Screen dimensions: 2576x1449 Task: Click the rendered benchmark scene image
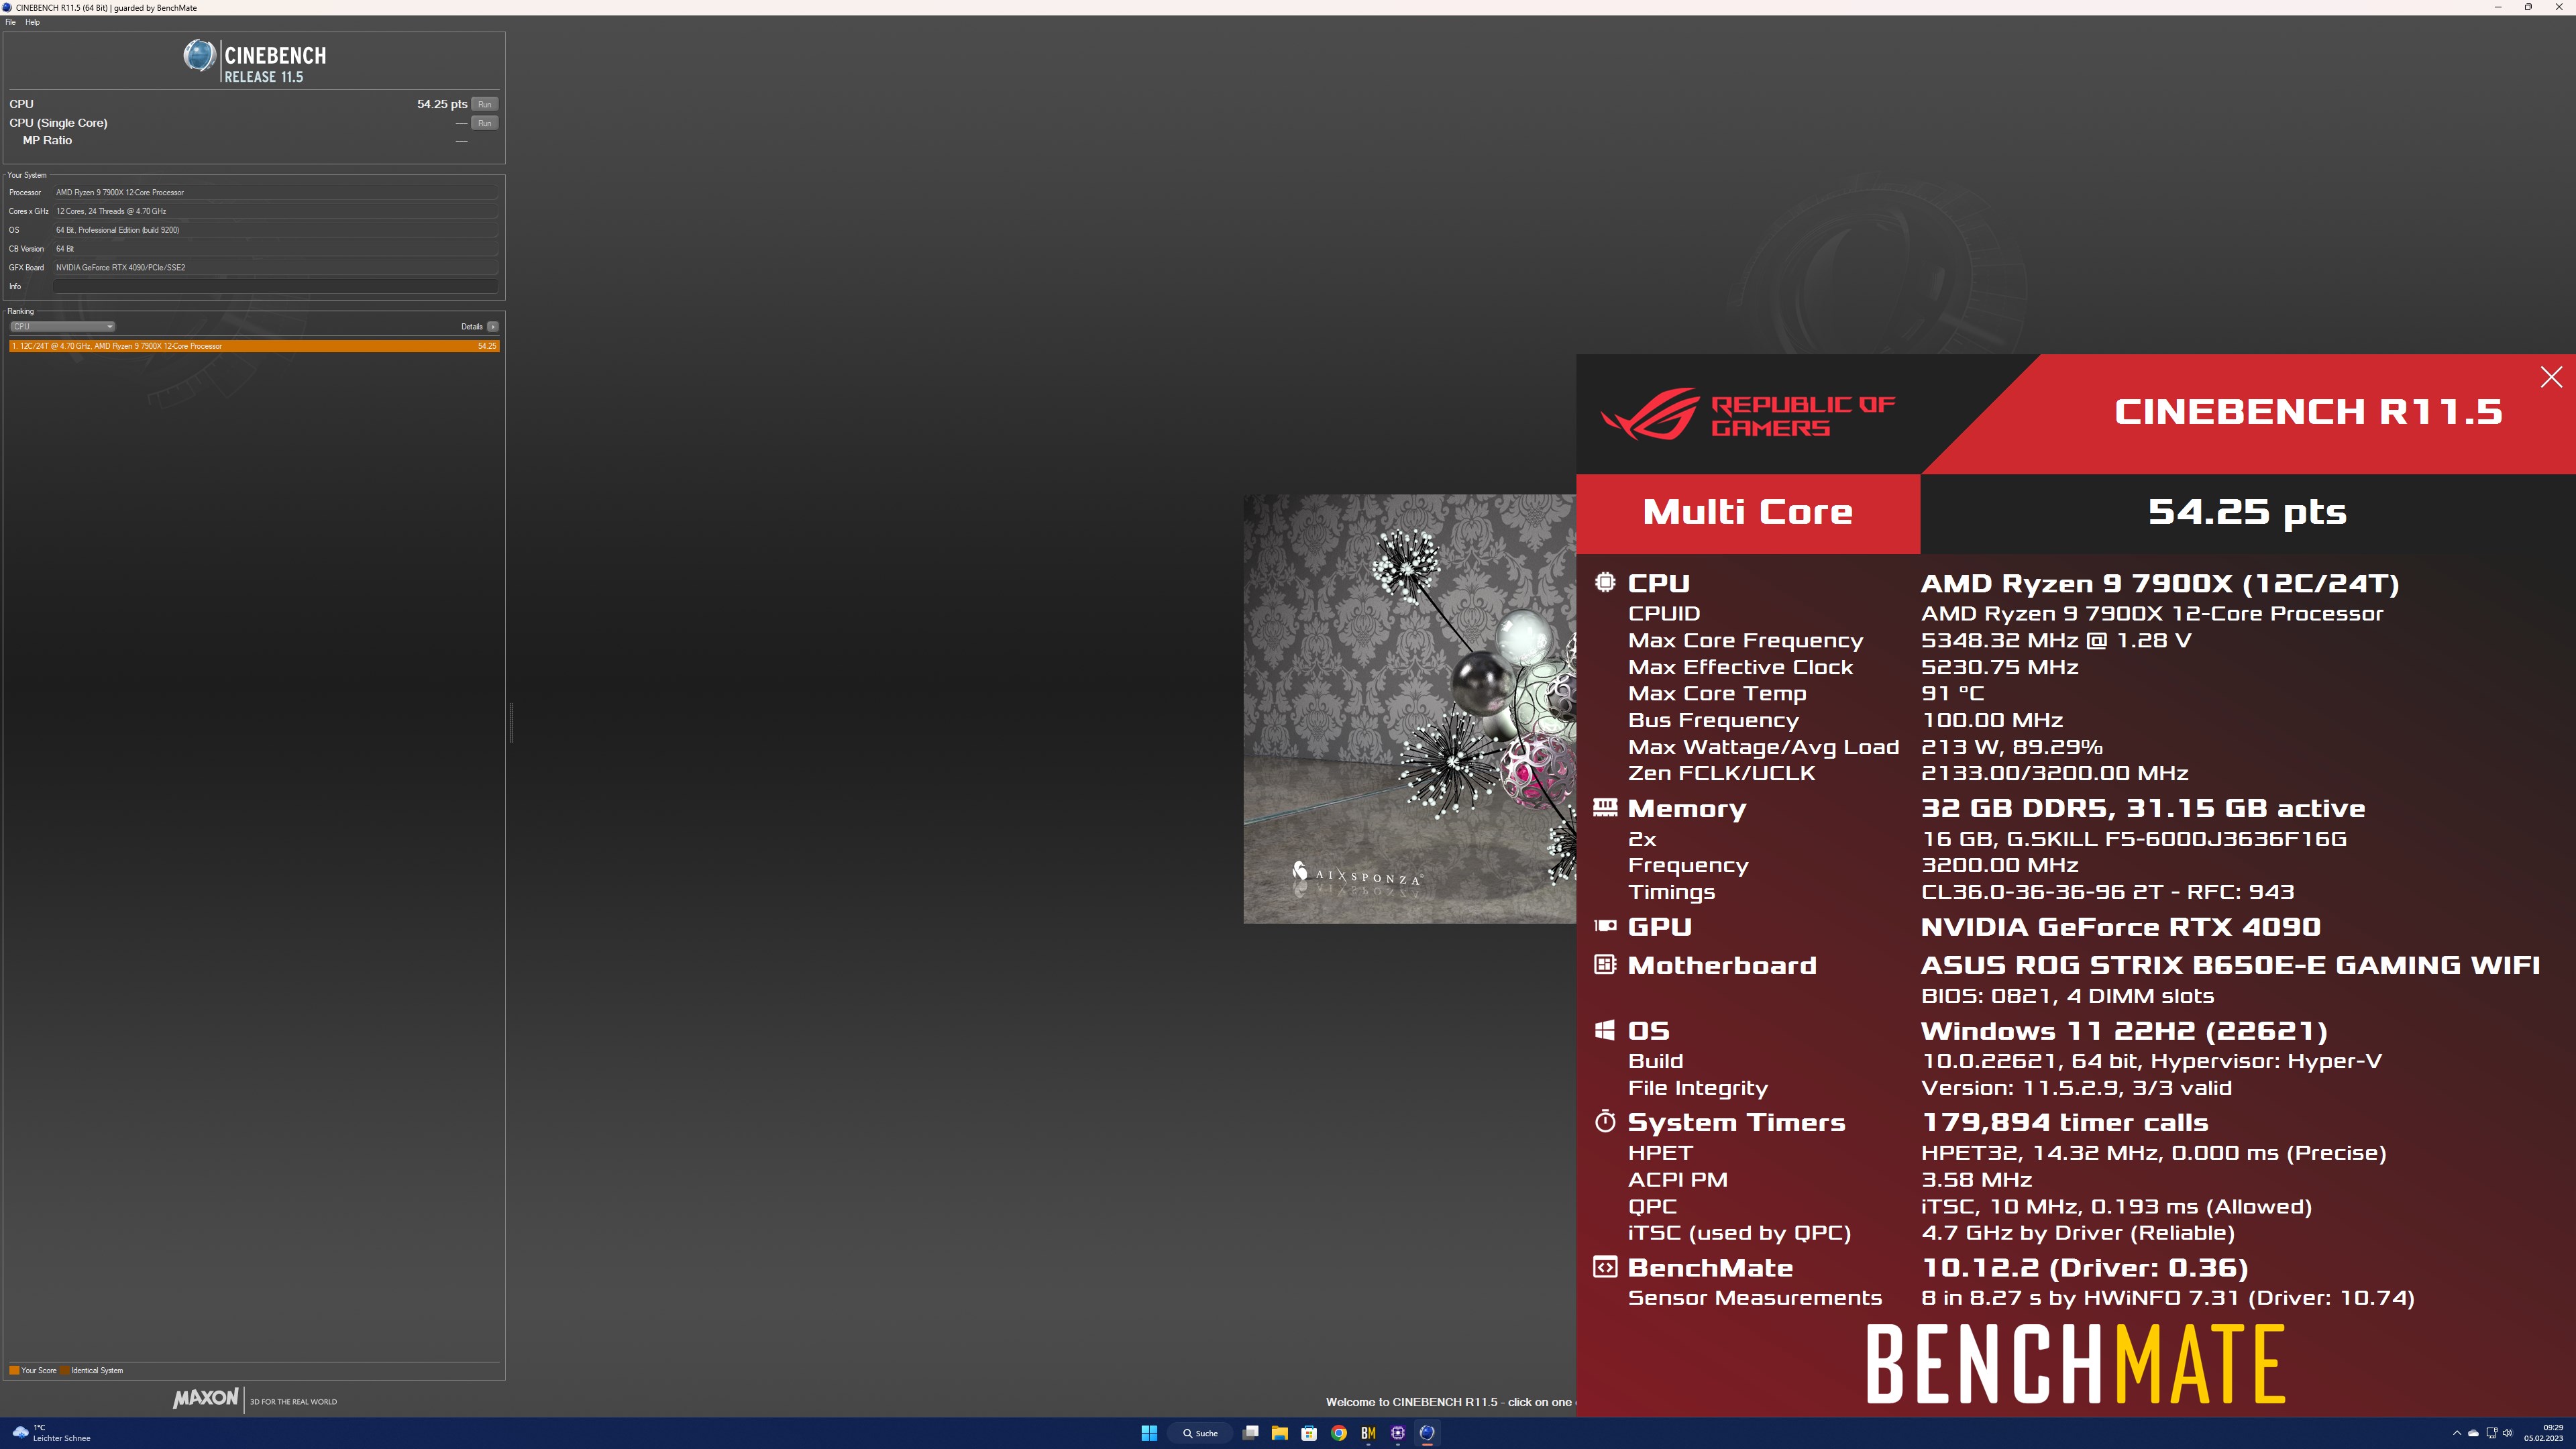click(1409, 708)
